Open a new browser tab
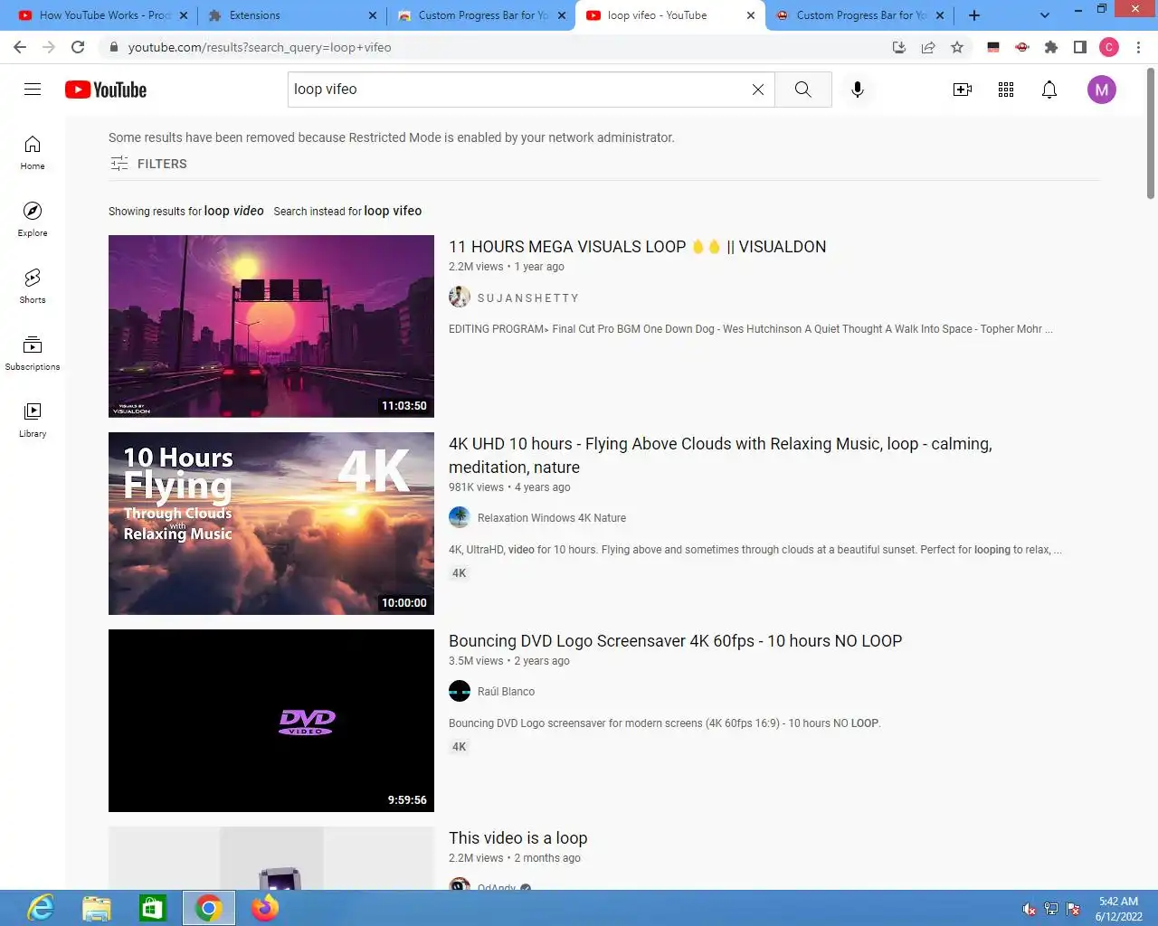The image size is (1158, 926). (974, 15)
